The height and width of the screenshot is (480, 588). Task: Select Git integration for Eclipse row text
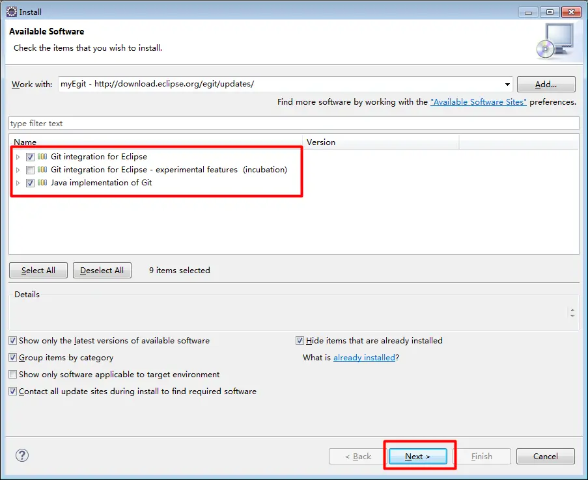click(x=99, y=157)
